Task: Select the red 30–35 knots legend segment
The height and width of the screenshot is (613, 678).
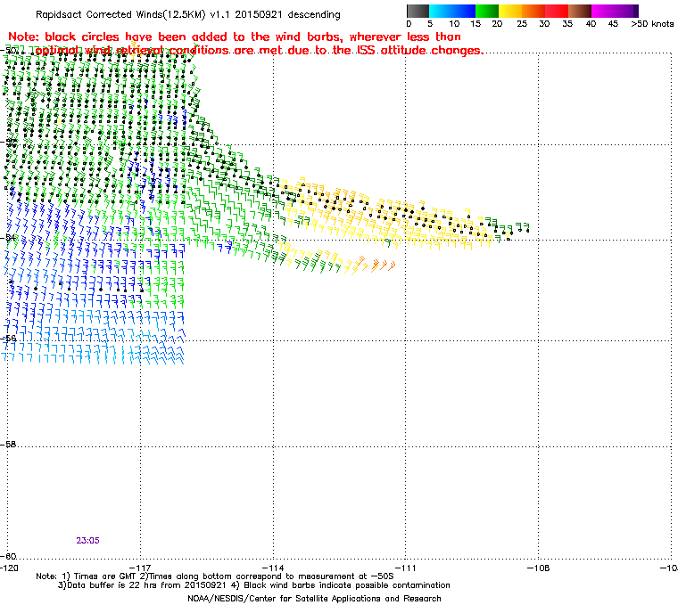Action: coord(557,11)
